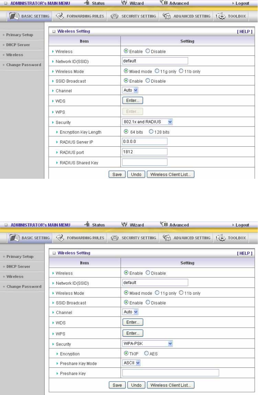This screenshot has width=258, height=395.
Task: Disable Wireless in the 802.1x RADIUS screenshot
Action: coord(148,51)
